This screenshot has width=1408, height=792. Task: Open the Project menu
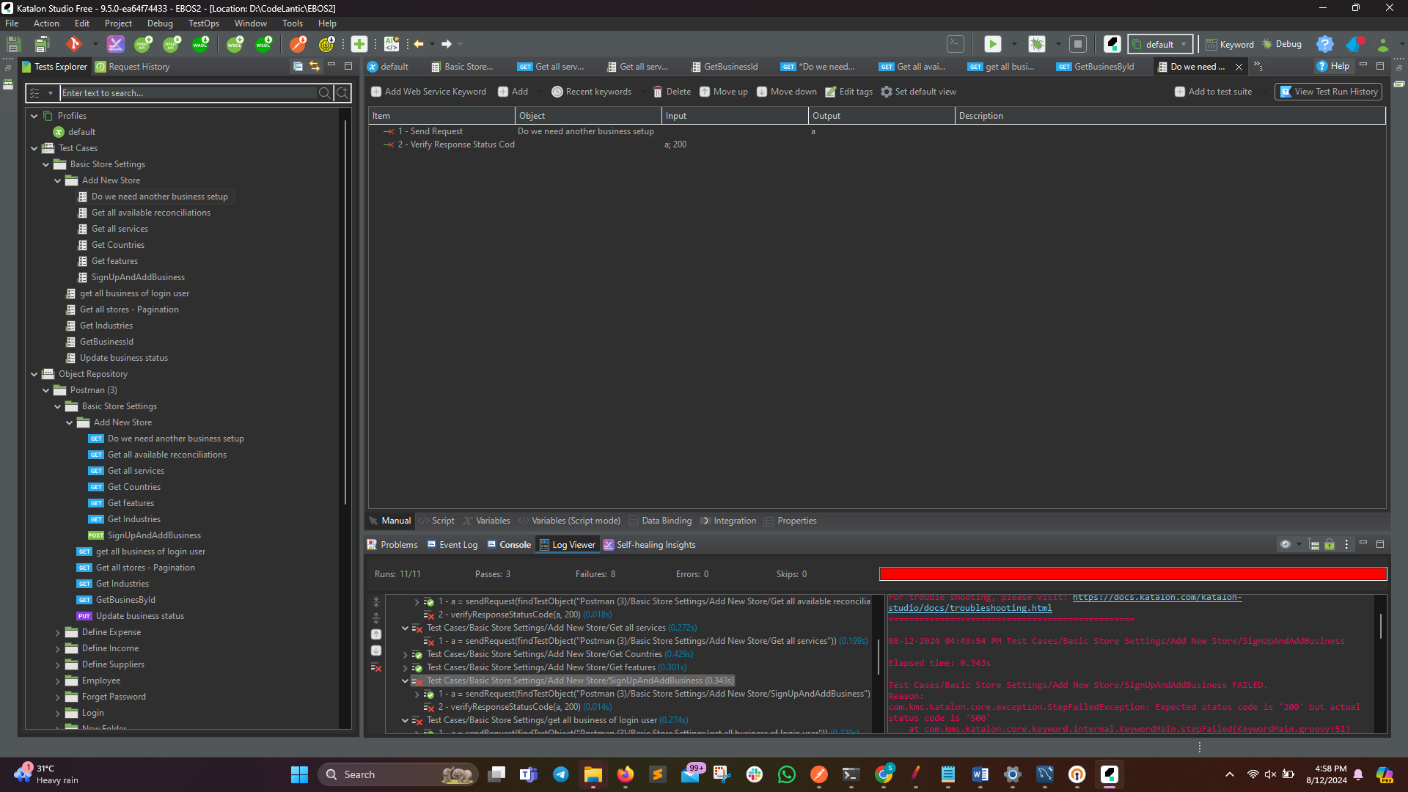pyautogui.click(x=118, y=23)
